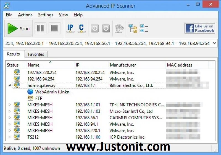Click computer icon for 192.168.220.254 row
221x155 pixels.
[x=17, y=72]
